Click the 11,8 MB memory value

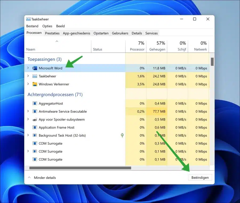(159, 68)
